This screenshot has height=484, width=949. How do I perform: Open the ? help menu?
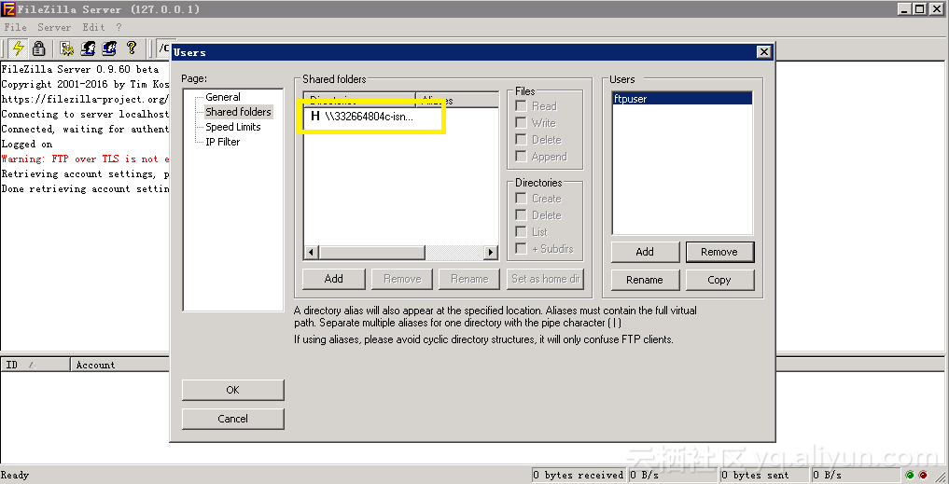[x=119, y=27]
